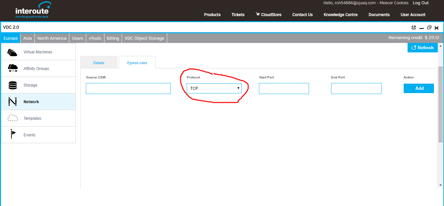Image resolution: width=444 pixels, height=206 pixels.
Task: Focus the End Port input field
Action: (356, 89)
